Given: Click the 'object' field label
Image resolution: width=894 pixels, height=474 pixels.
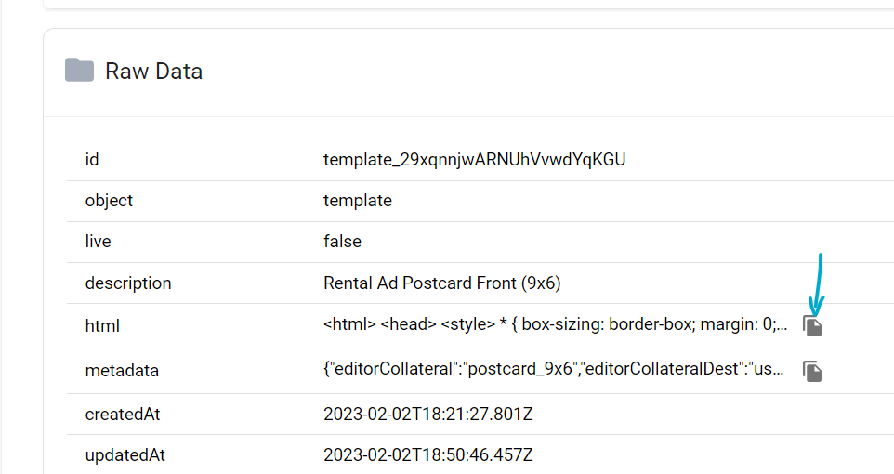Looking at the screenshot, I should coord(109,201).
